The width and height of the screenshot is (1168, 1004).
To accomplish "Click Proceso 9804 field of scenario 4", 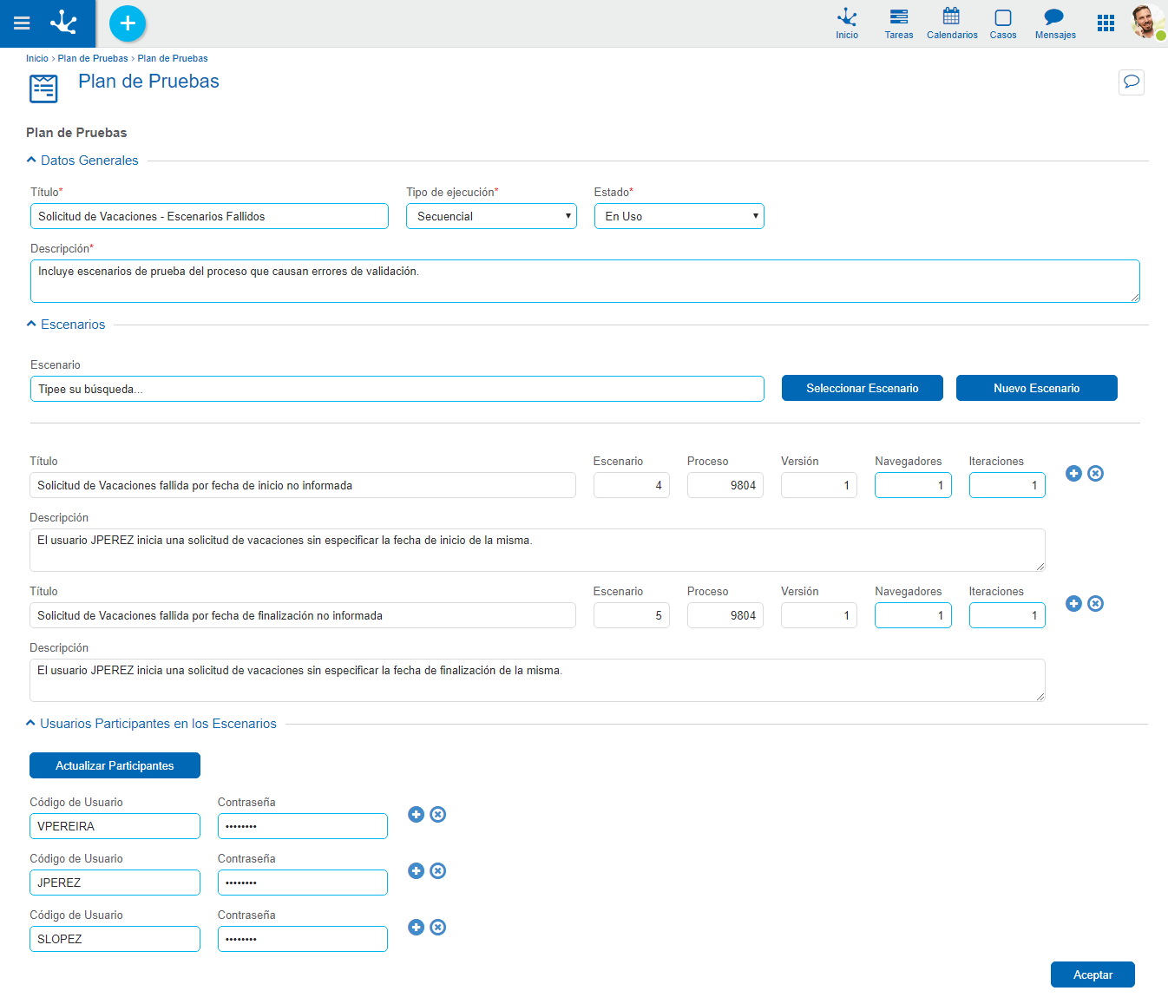I will [x=725, y=485].
